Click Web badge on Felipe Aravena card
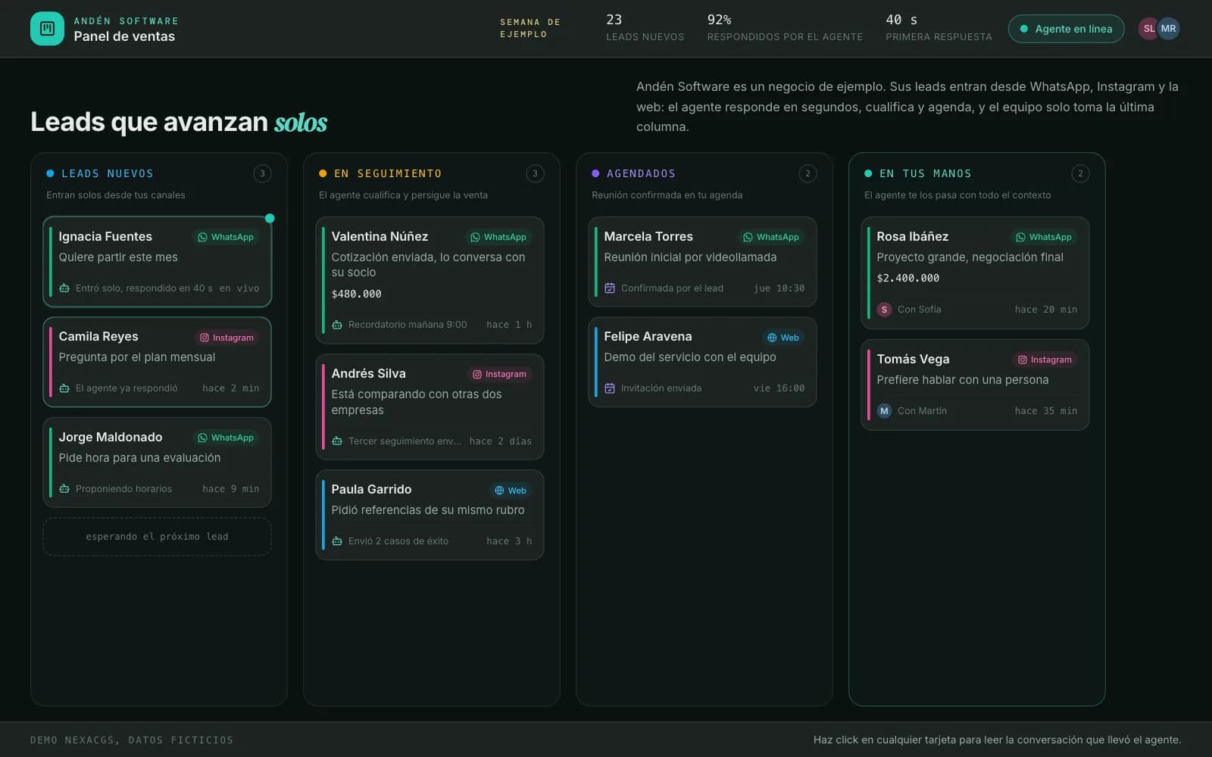Image resolution: width=1212 pixels, height=757 pixels. point(783,338)
